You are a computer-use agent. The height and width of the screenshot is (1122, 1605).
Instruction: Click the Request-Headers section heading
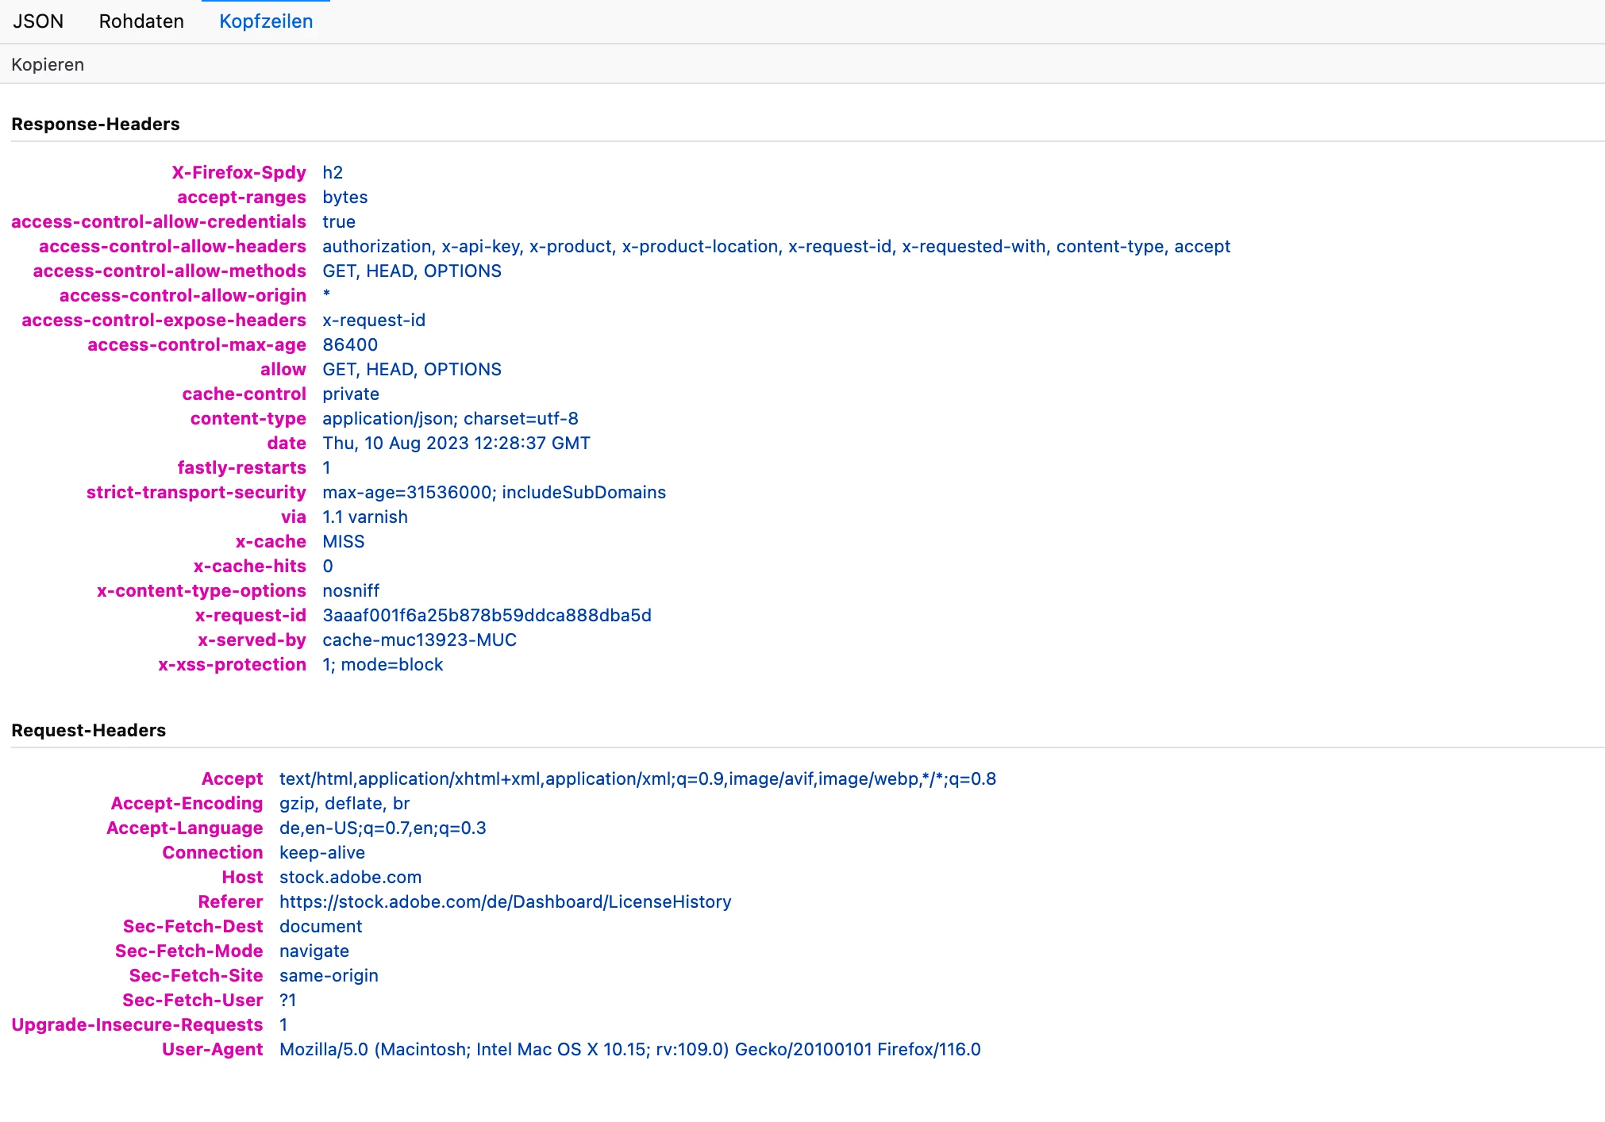tap(88, 730)
